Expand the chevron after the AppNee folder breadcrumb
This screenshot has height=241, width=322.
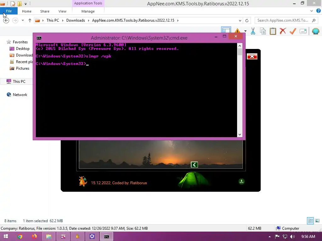178,20
